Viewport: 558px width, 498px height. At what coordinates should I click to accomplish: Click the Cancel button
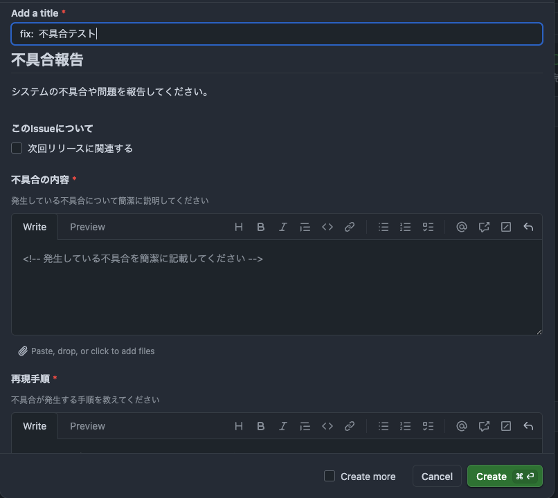[x=437, y=476]
